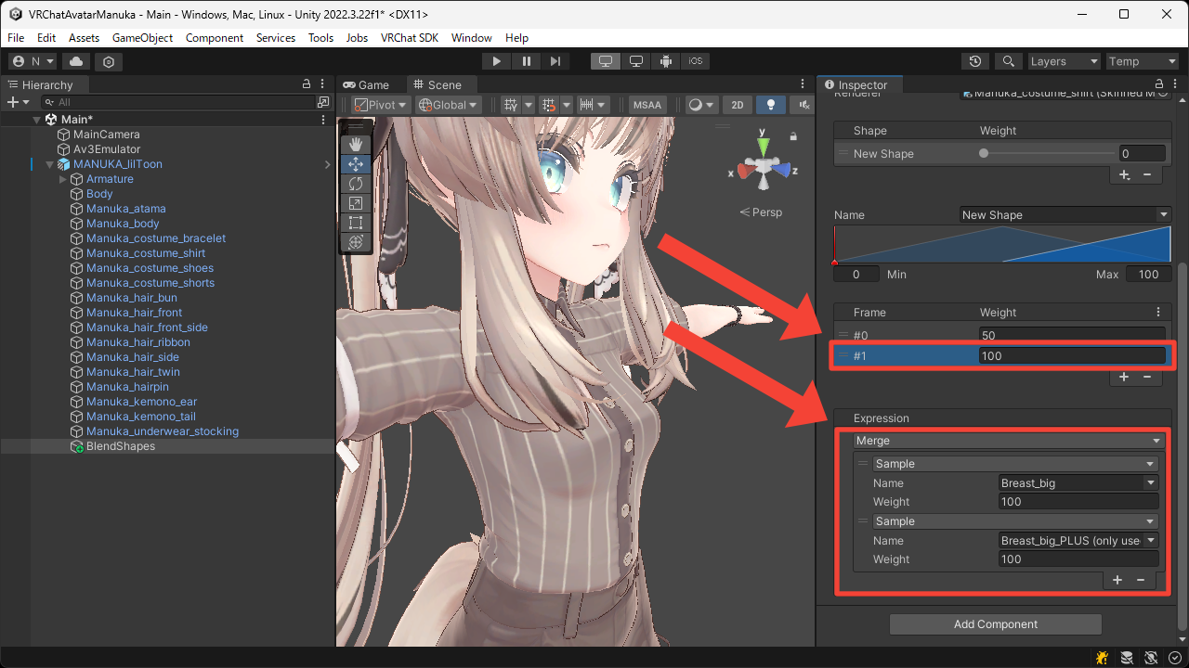Switch build target to Android icon
Screen dimensions: 1189x668
(x=666, y=61)
